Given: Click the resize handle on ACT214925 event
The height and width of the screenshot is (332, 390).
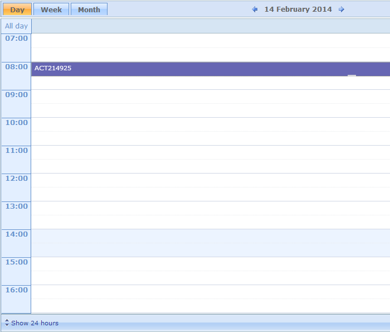Looking at the screenshot, I should pos(352,75).
